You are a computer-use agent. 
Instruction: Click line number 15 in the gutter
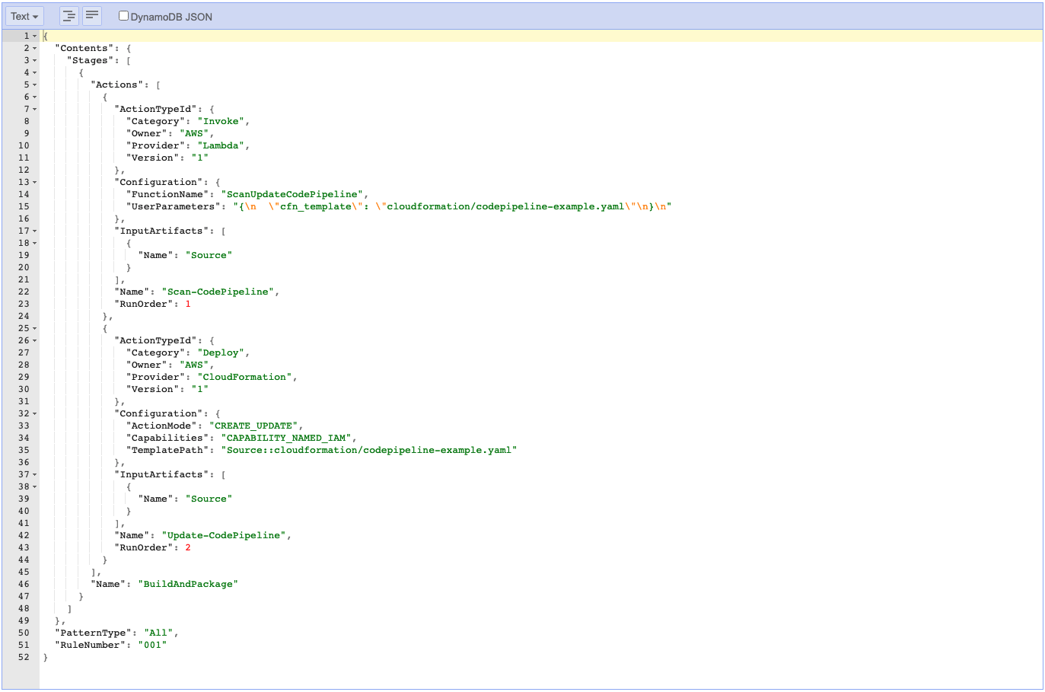24,207
